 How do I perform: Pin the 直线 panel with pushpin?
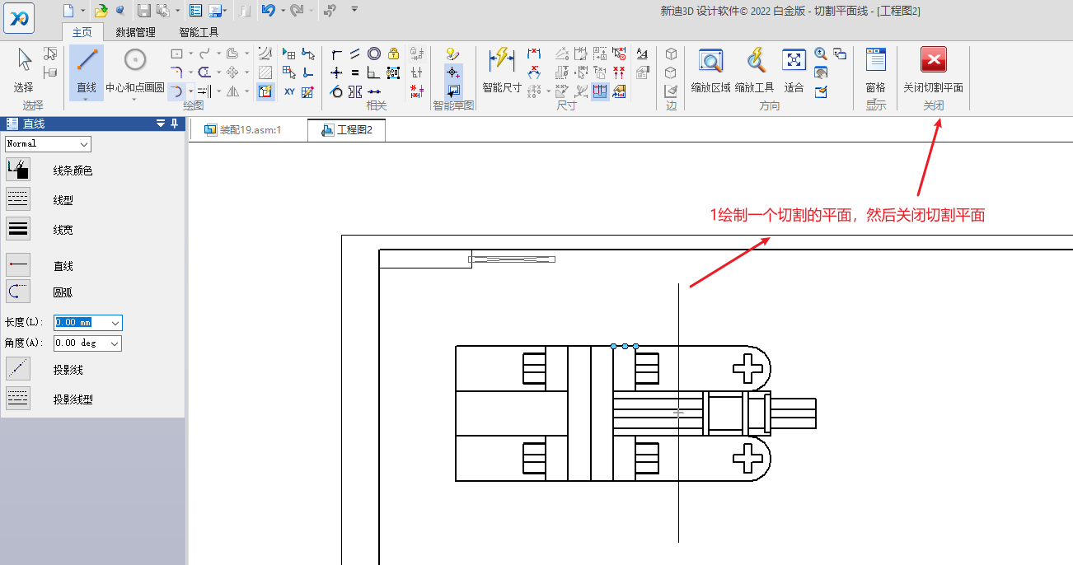coord(175,124)
